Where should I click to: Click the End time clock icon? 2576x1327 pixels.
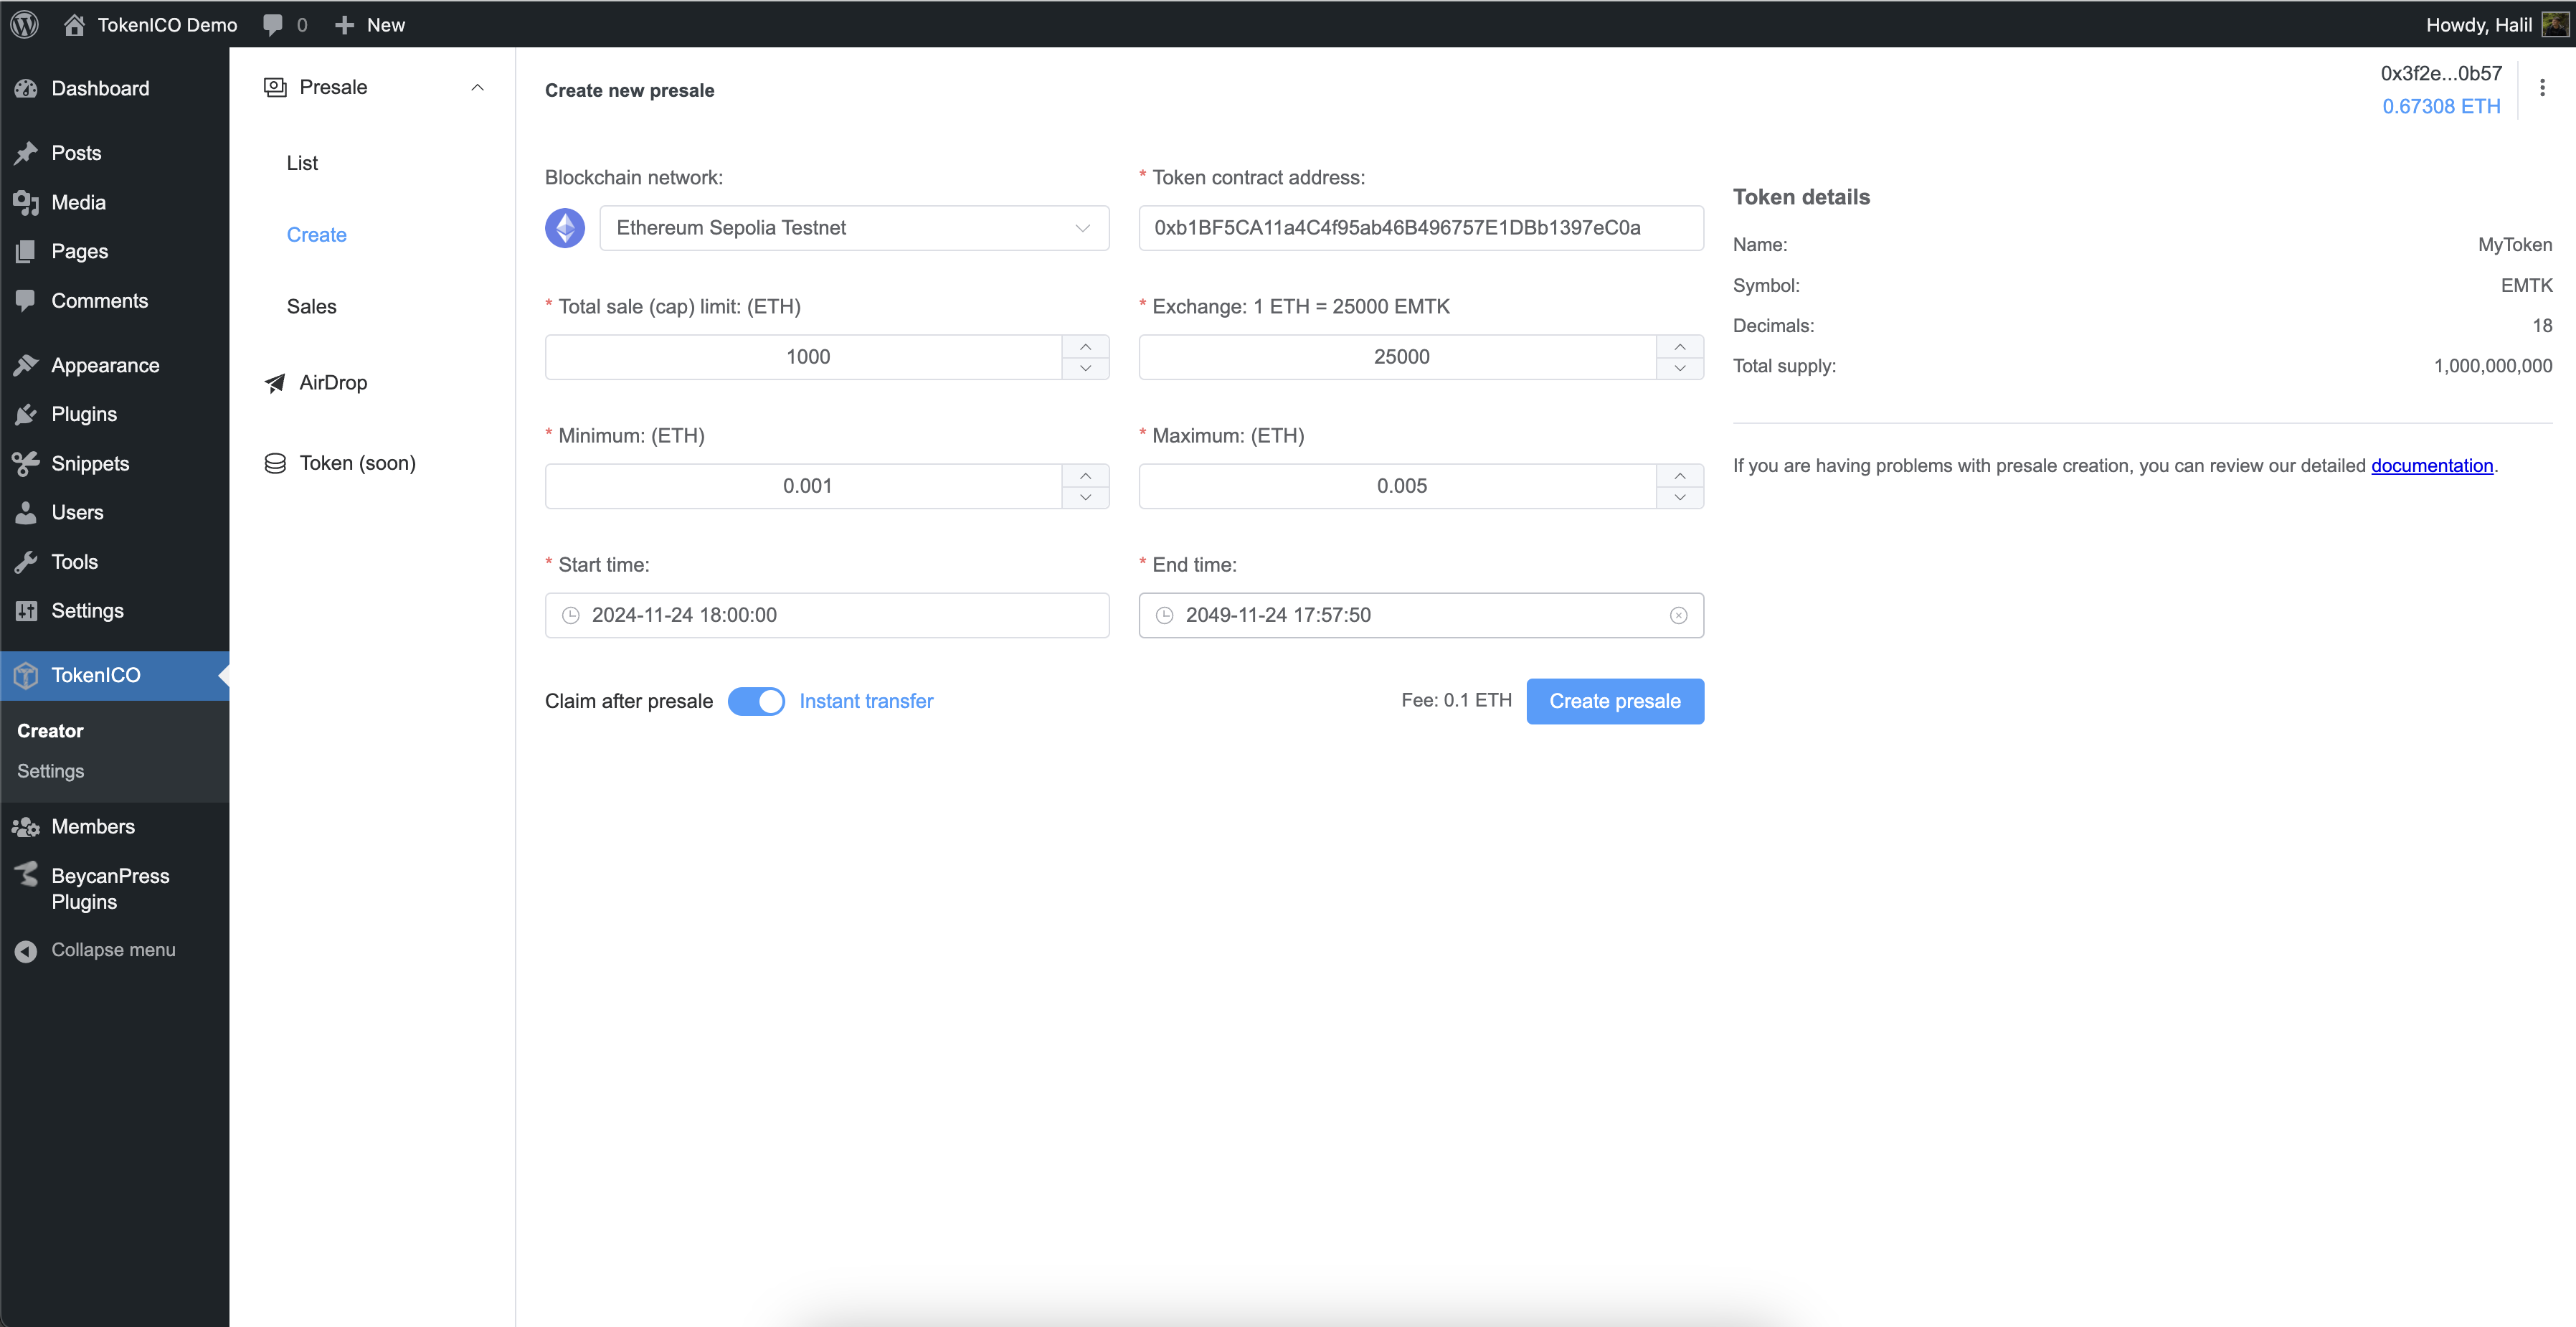coord(1165,615)
